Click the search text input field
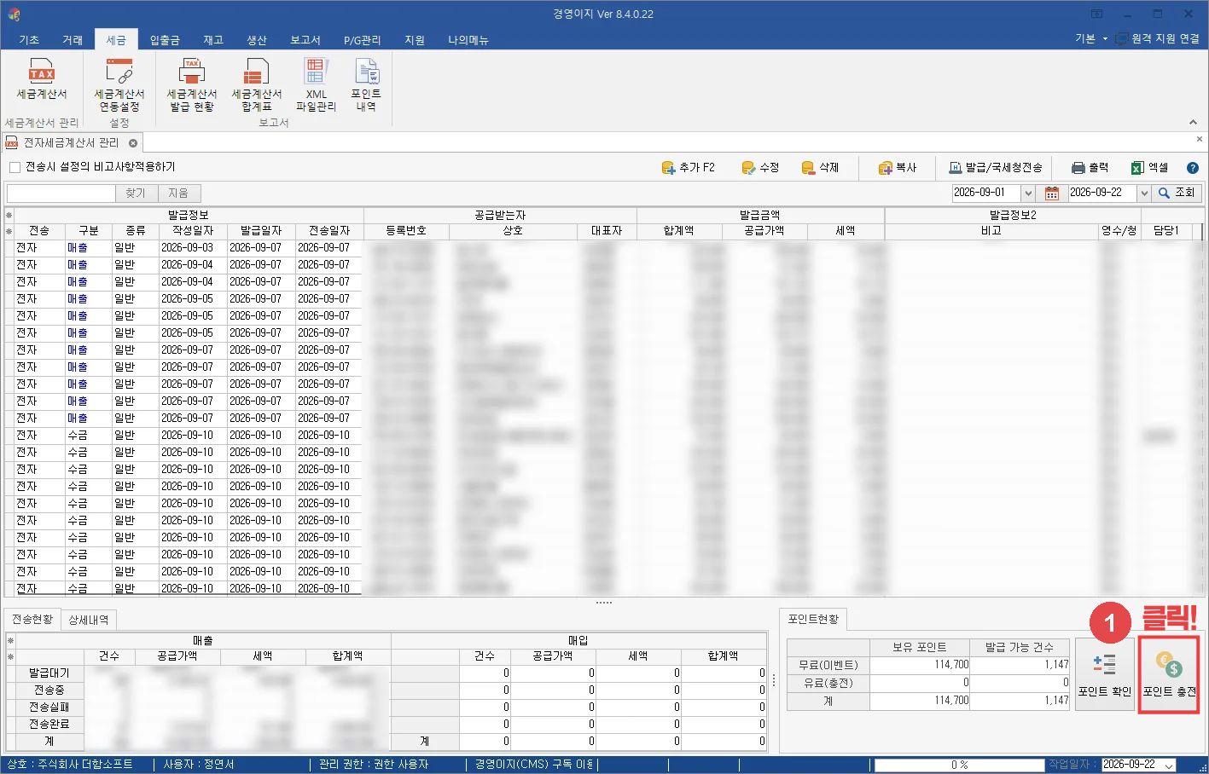 click(61, 193)
